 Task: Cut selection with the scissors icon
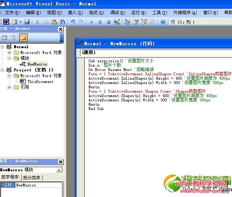click(x=37, y=22)
